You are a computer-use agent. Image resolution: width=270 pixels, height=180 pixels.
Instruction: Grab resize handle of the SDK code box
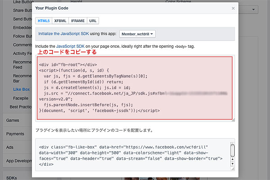(x=233, y=120)
